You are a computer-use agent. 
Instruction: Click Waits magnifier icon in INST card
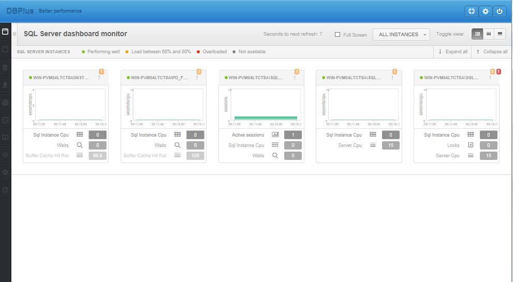click(80, 145)
